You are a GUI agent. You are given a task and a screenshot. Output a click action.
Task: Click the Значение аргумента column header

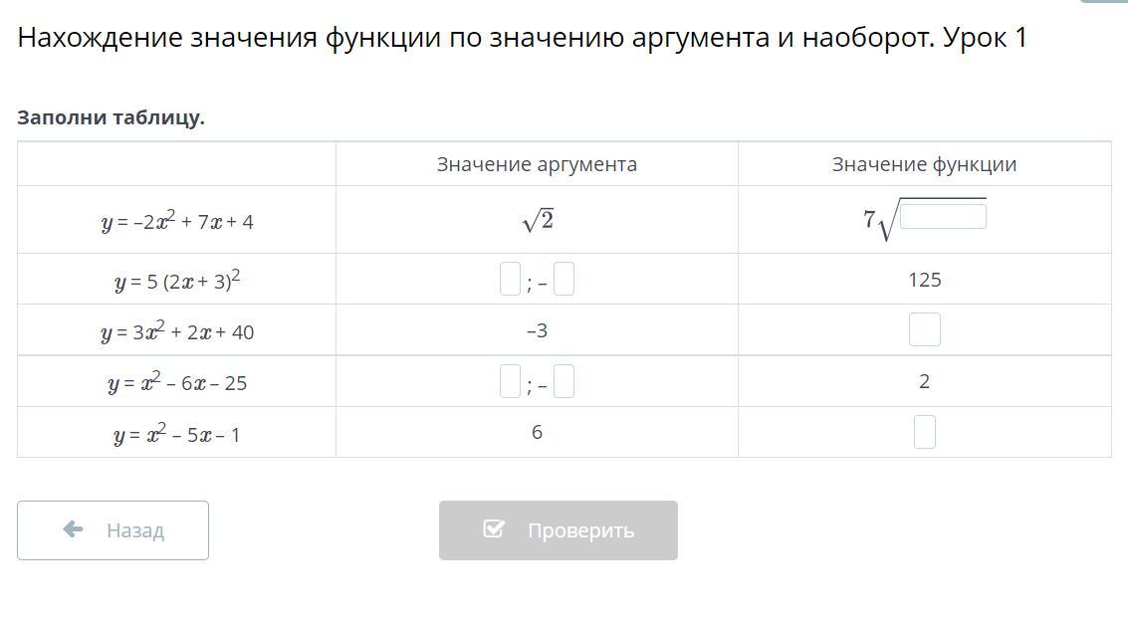[x=537, y=164]
